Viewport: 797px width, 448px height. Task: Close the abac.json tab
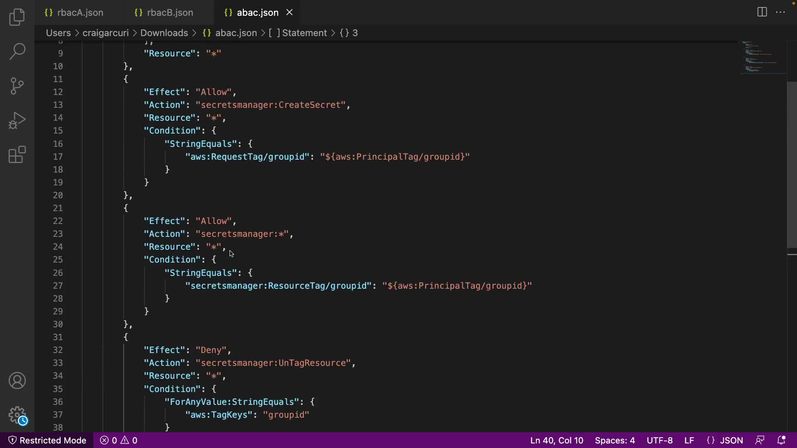[289, 12]
